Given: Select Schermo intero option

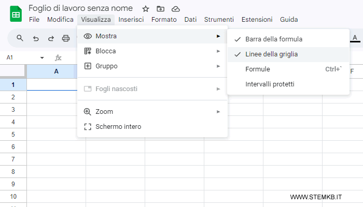Looking at the screenshot, I should coord(118,126).
